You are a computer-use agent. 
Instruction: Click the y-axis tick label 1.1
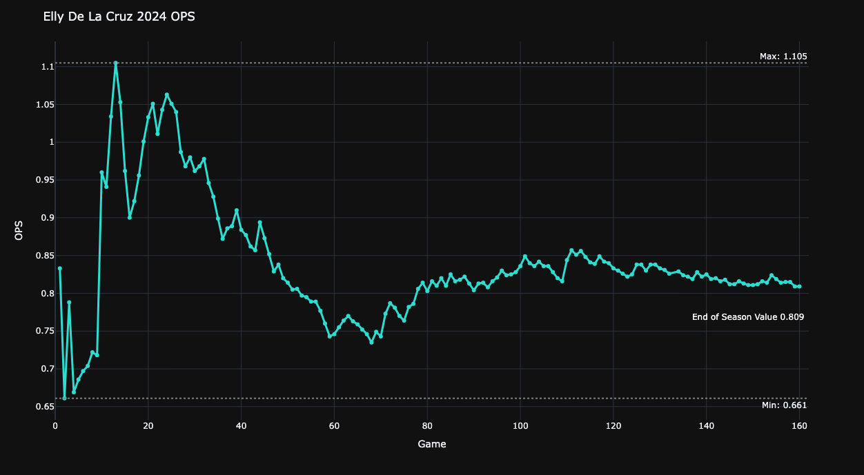[47, 67]
